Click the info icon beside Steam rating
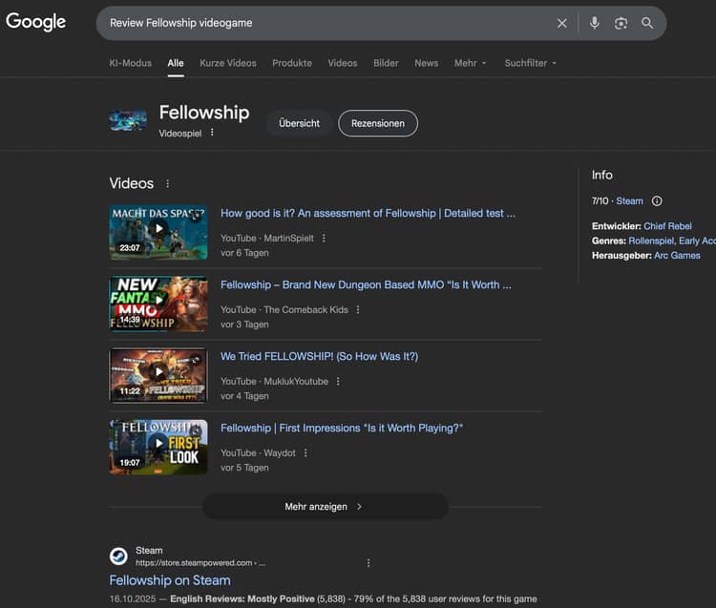 pyautogui.click(x=657, y=201)
